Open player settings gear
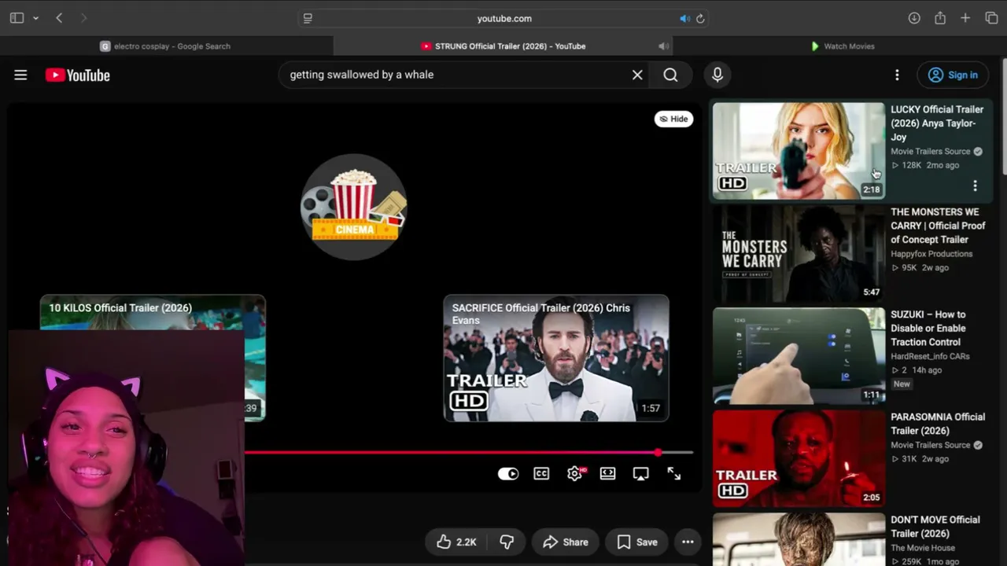This screenshot has width=1007, height=566. tap(575, 473)
